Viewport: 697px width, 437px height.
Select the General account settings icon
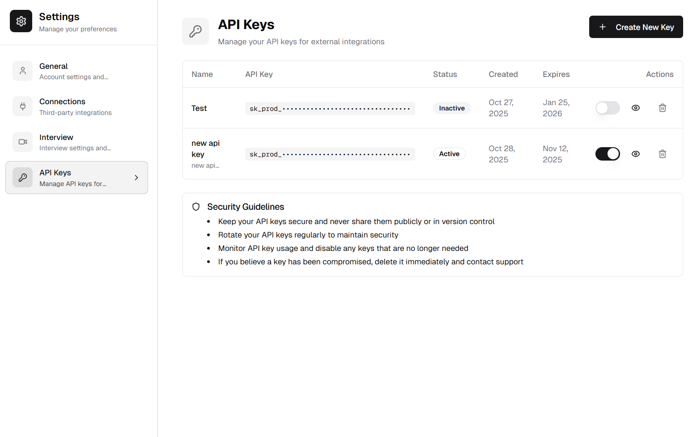[x=23, y=71]
